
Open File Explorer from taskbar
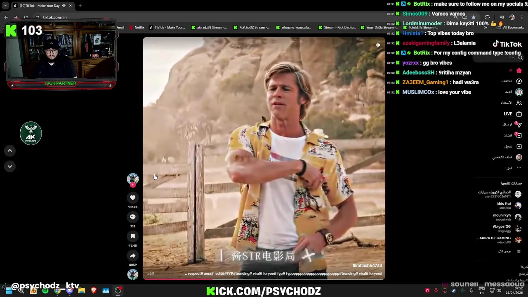(x=82, y=291)
